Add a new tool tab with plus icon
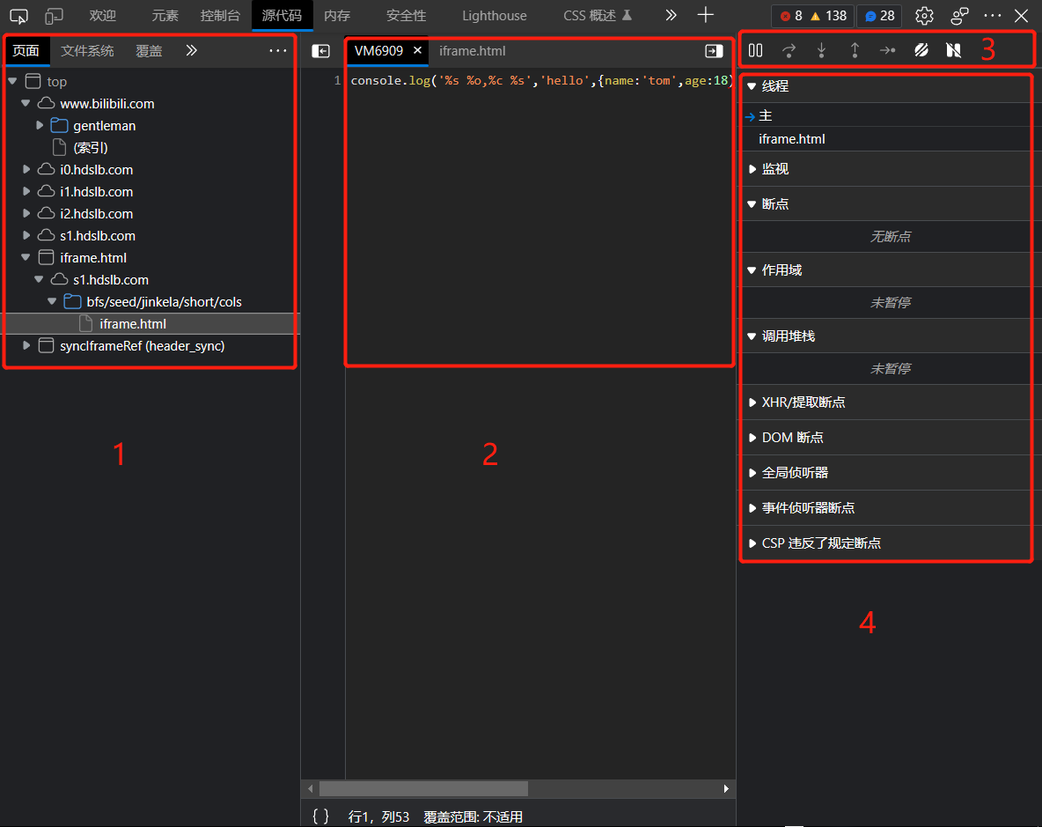This screenshot has width=1042, height=827. tap(706, 15)
